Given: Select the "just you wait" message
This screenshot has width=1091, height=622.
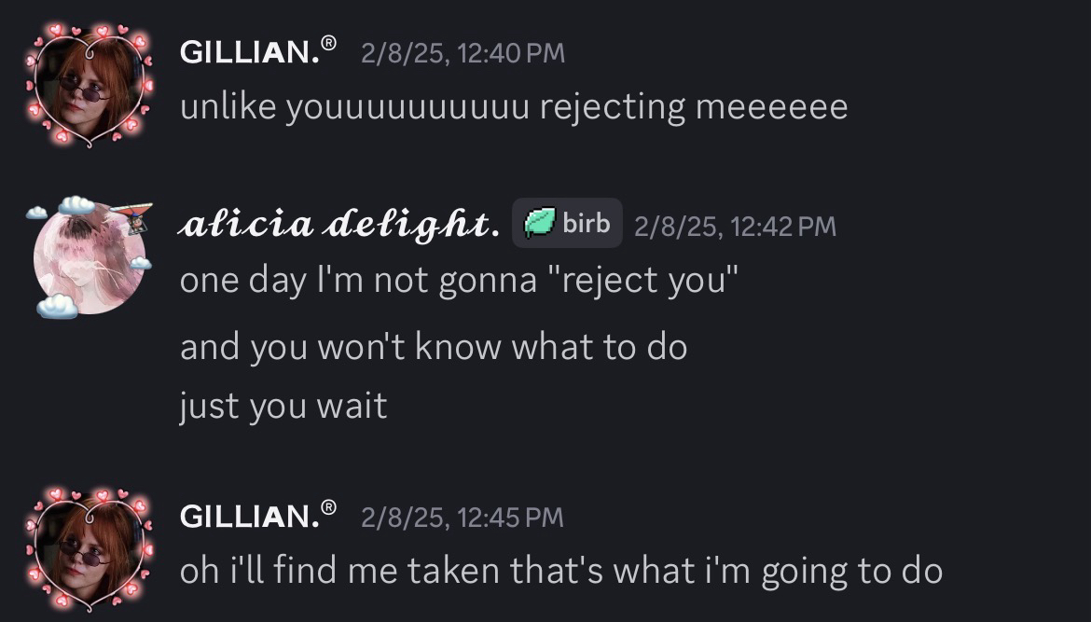Looking at the screenshot, I should (x=283, y=406).
